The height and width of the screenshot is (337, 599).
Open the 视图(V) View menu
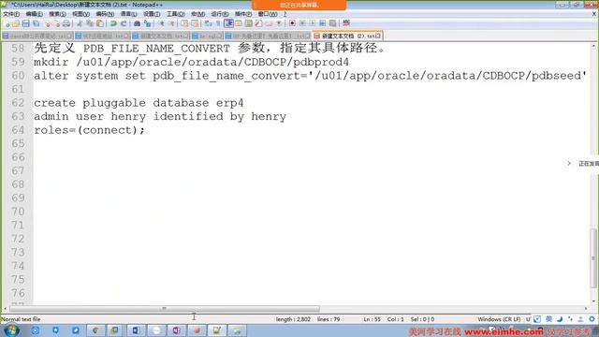[81, 14]
